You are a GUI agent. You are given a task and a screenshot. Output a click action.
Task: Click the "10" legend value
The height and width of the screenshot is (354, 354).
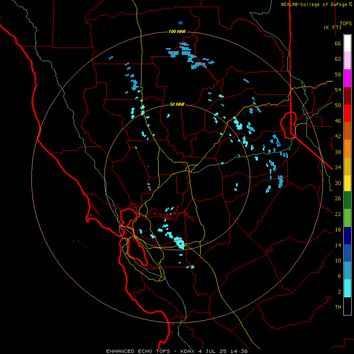tap(338, 261)
